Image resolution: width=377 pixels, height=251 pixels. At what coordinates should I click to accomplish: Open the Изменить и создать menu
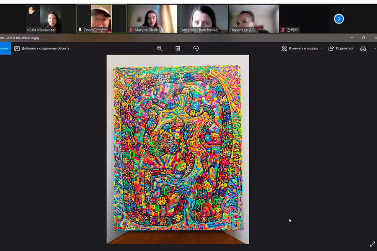click(x=302, y=49)
